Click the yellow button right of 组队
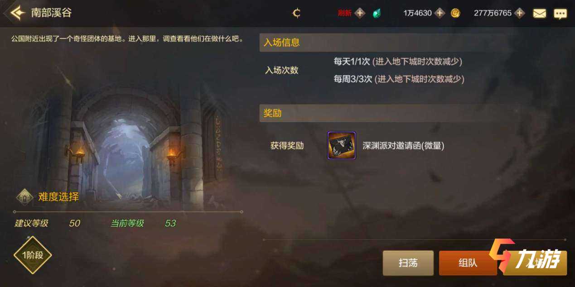This screenshot has width=575, height=287. (x=535, y=263)
